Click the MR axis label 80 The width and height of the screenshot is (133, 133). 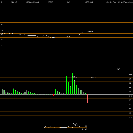(x=130, y=79)
